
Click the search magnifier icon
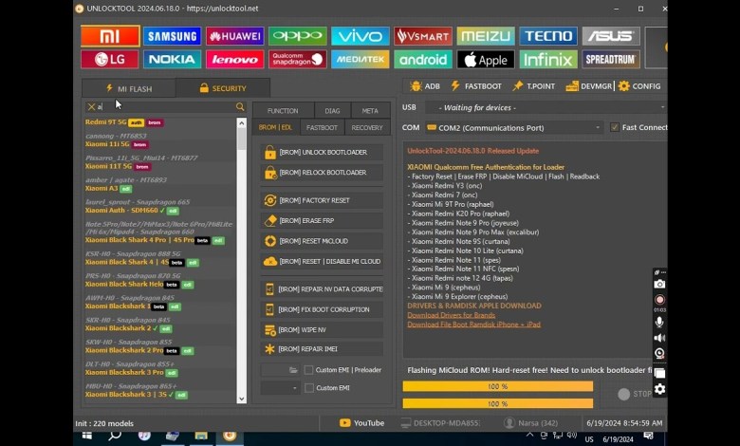(240, 107)
